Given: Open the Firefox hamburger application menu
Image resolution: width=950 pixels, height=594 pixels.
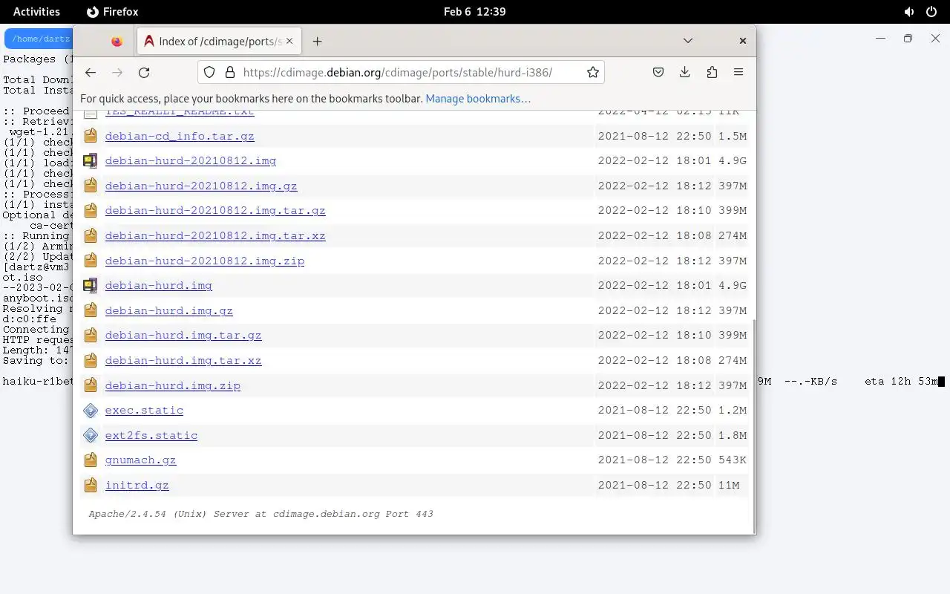Looking at the screenshot, I should tap(738, 72).
